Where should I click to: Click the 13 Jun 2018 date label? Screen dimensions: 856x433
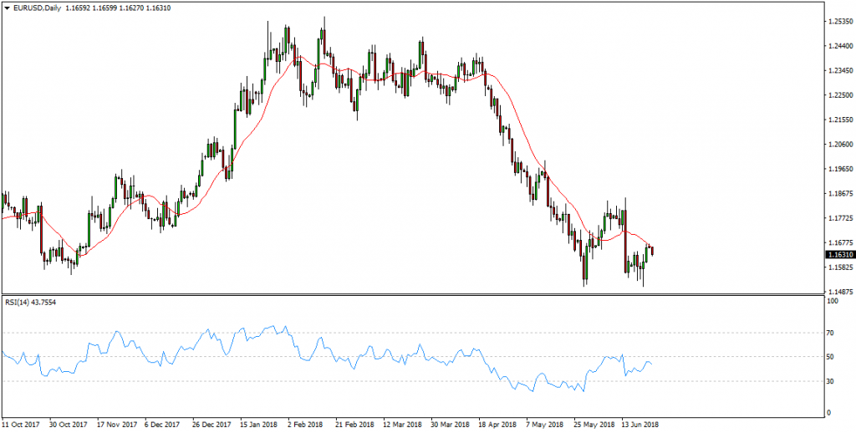(x=640, y=425)
